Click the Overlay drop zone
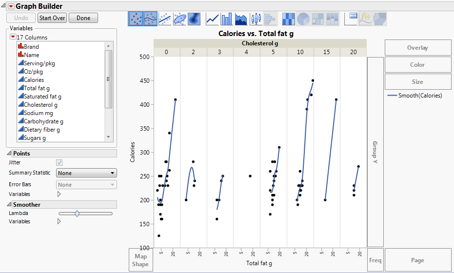The image size is (454, 273). tap(418, 48)
